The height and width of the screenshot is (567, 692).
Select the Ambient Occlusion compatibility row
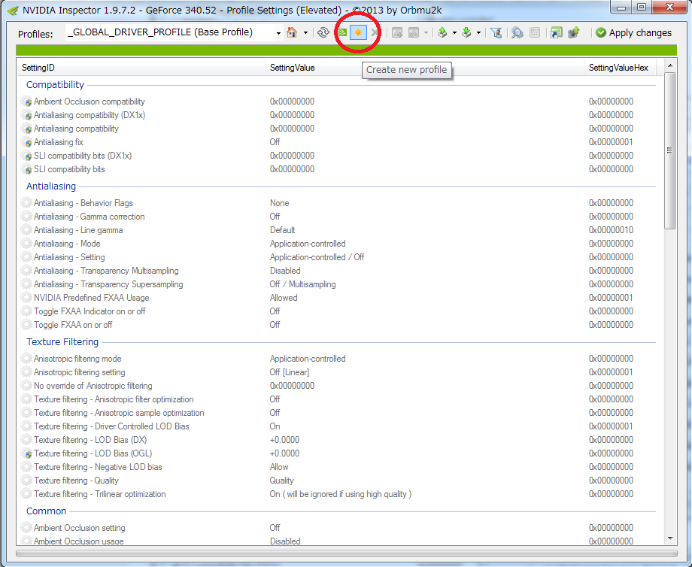(338, 102)
